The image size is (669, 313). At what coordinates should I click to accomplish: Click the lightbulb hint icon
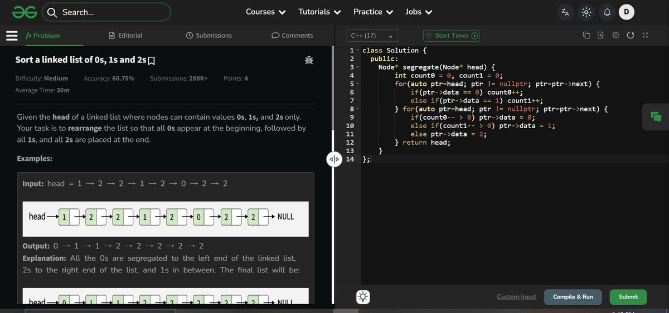point(363,297)
